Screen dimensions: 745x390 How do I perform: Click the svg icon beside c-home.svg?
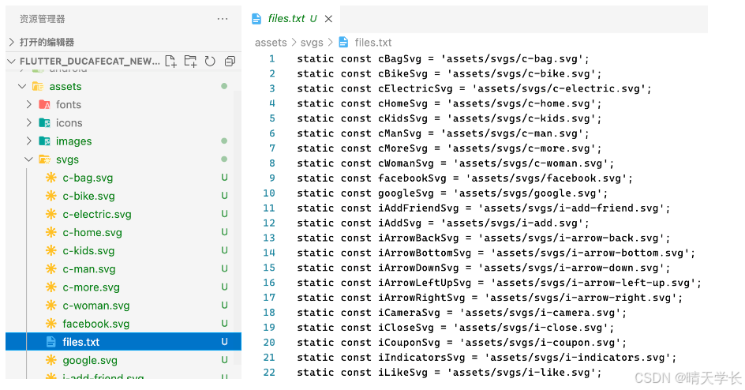click(x=51, y=232)
